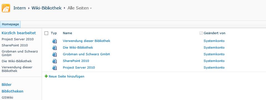Click the Wiki-Bibliothek breadcrumb item

tap(46, 8)
